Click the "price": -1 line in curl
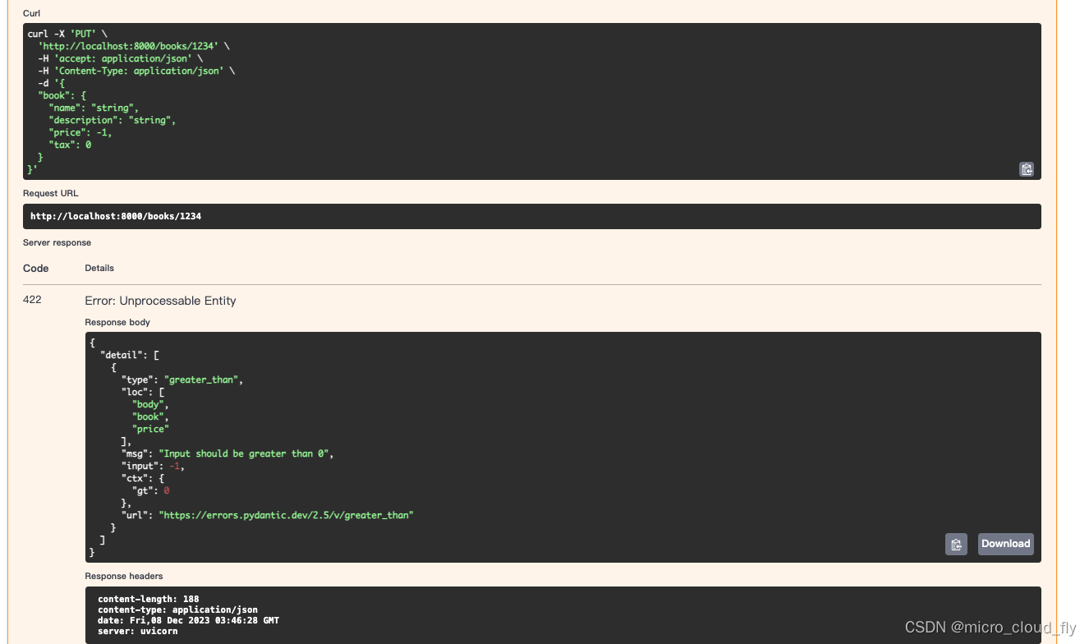The height and width of the screenshot is (644, 1089). click(80, 132)
